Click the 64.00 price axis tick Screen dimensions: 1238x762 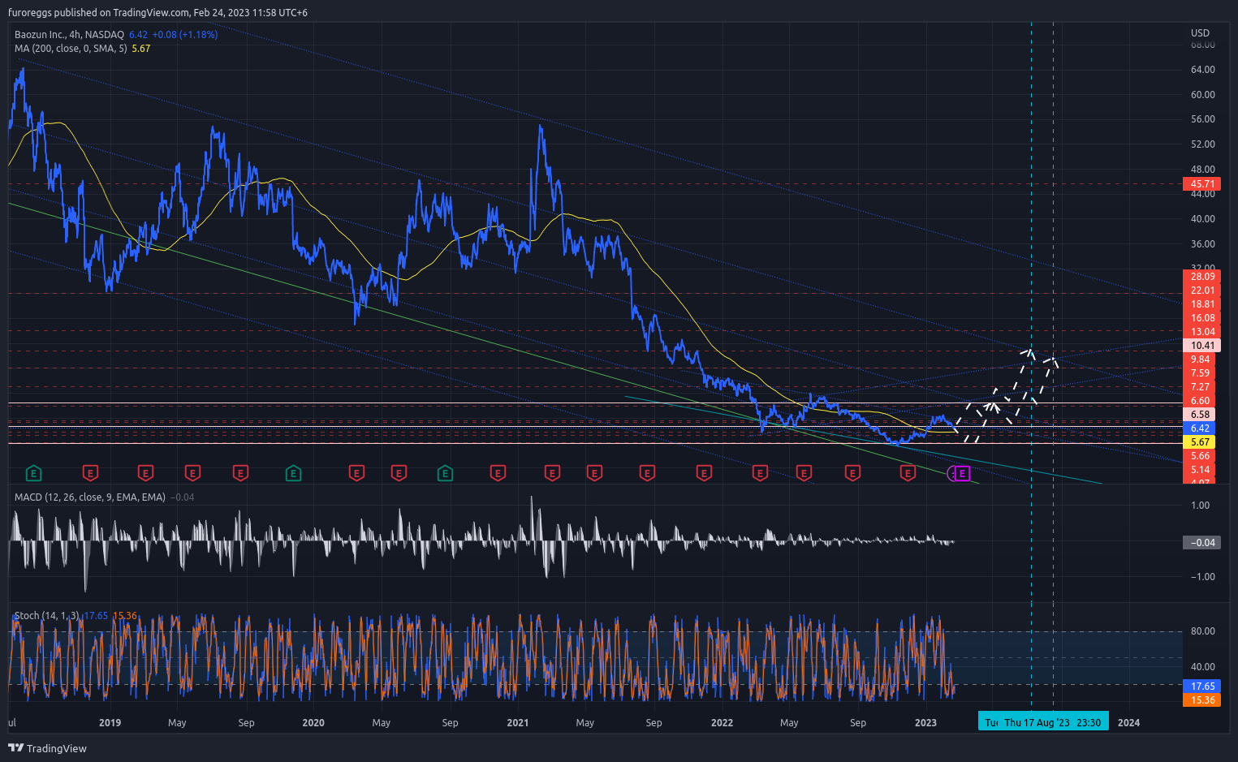pyautogui.click(x=1203, y=70)
